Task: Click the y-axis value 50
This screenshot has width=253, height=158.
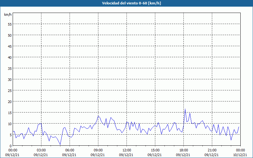Action: 10,35
